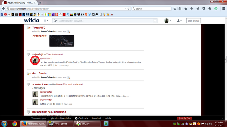
Task: Expand the wikia navigation menu dropdown
Action: click(46, 21)
